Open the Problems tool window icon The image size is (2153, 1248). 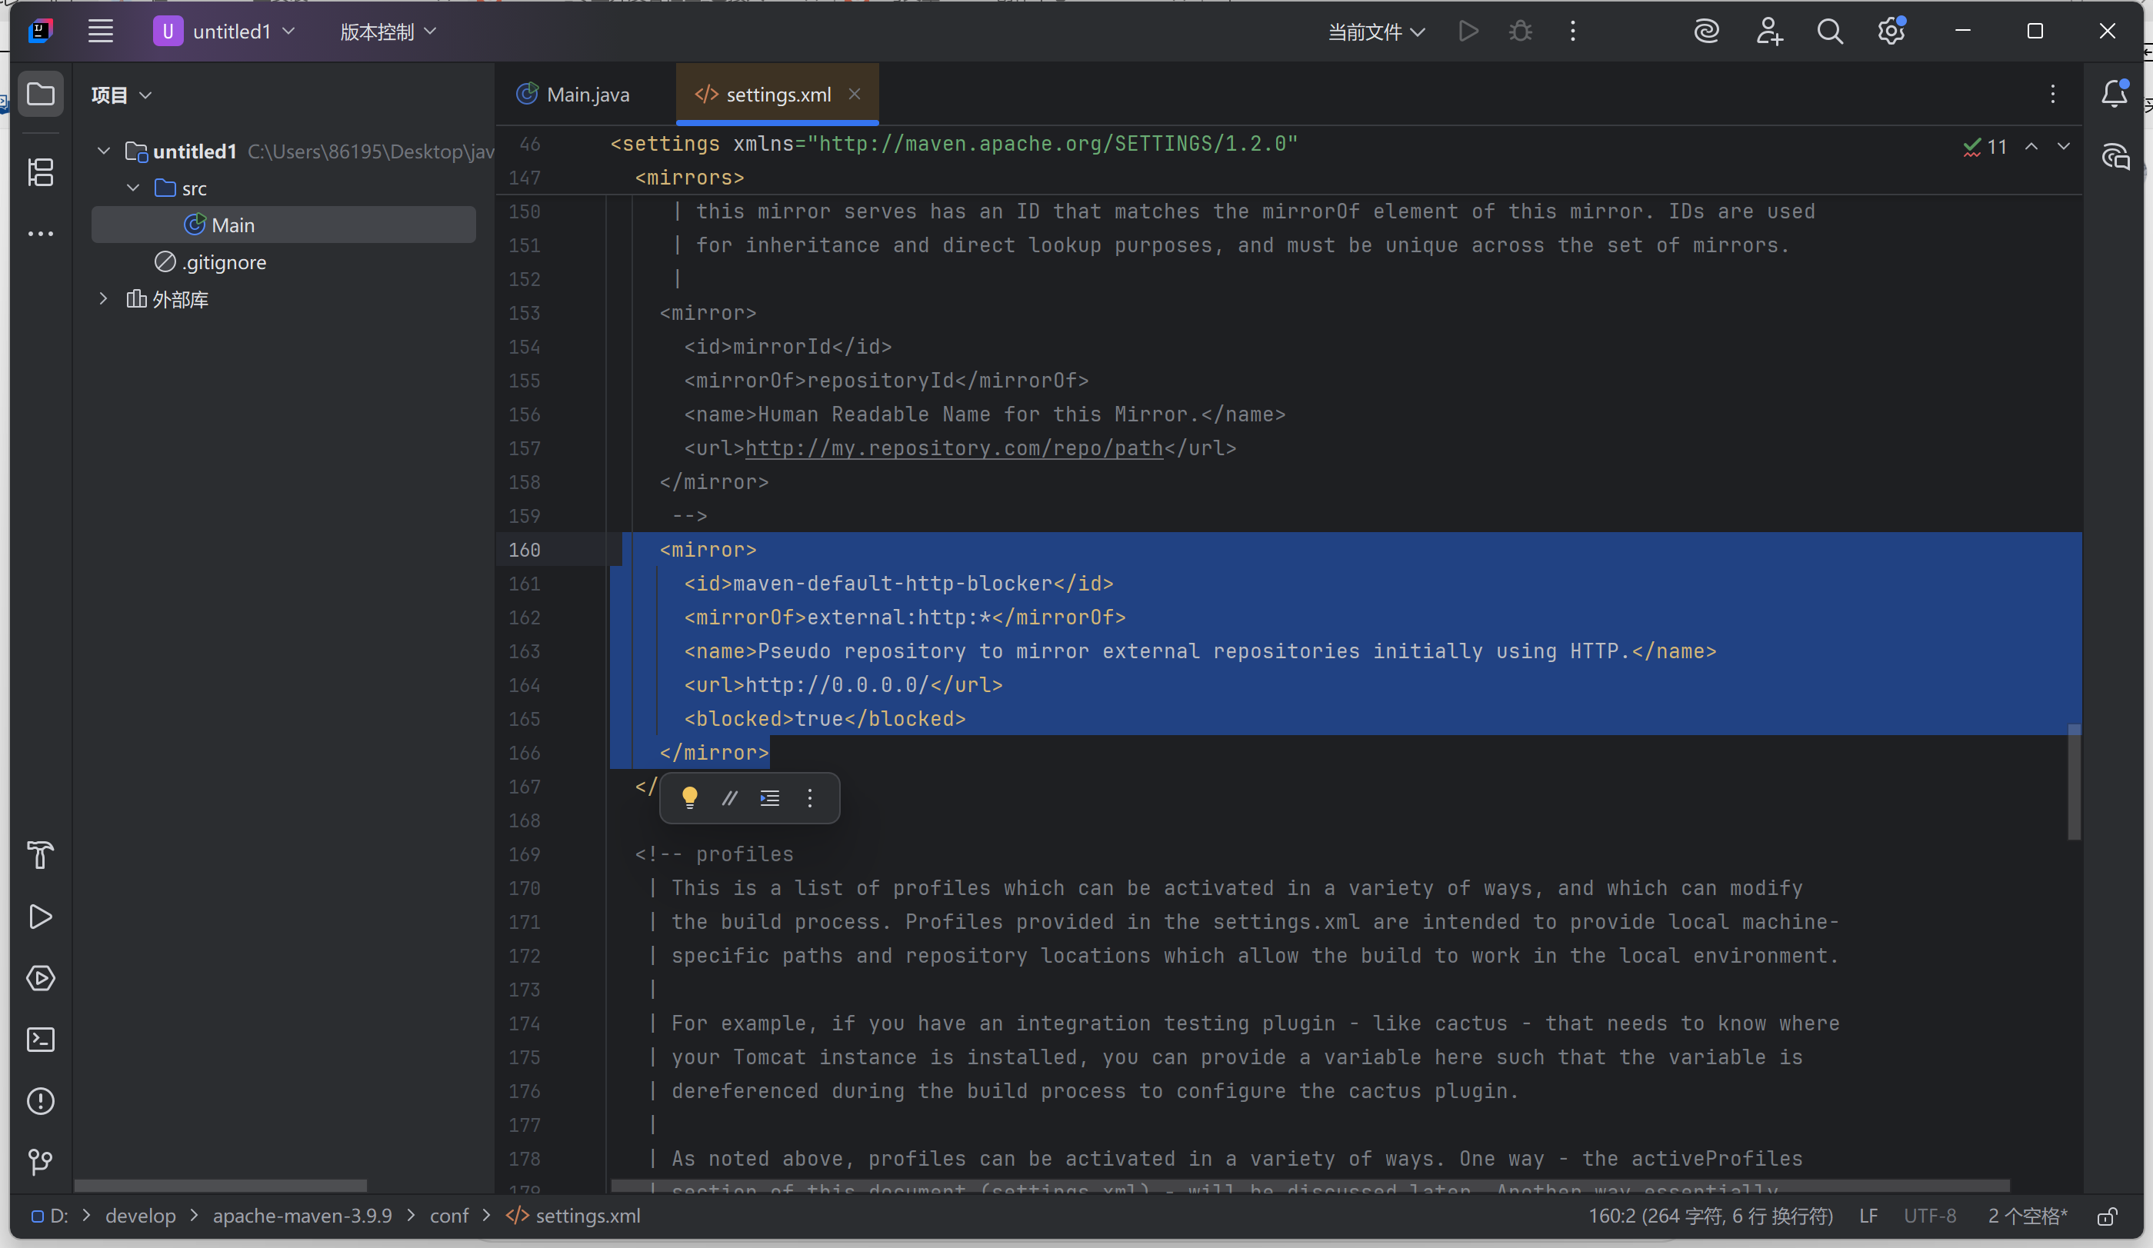pos(40,1101)
